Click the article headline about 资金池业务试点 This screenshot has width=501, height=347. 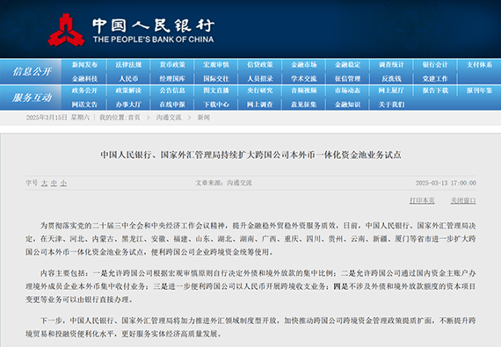pyautogui.click(x=250, y=155)
